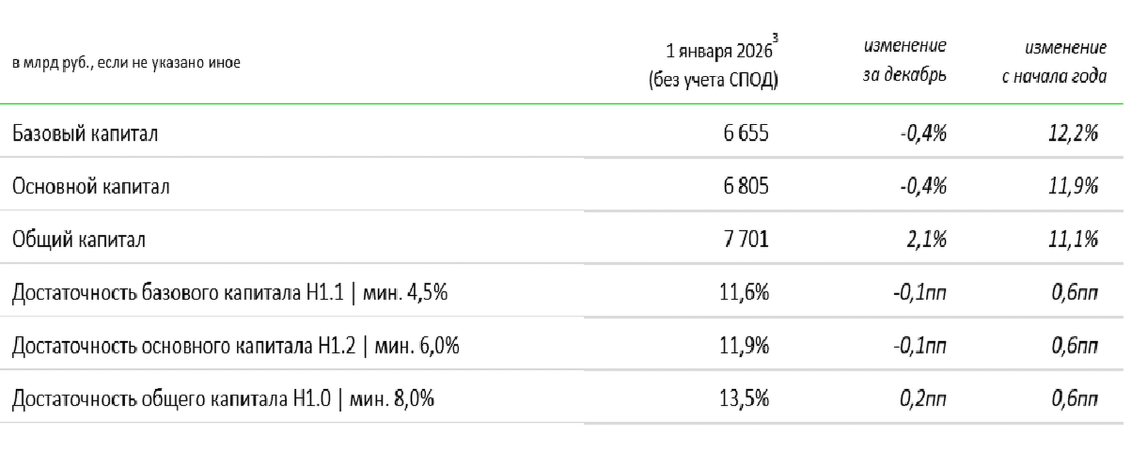
Task: Click the 'изменение за декабрь' column header
Action: point(904,60)
